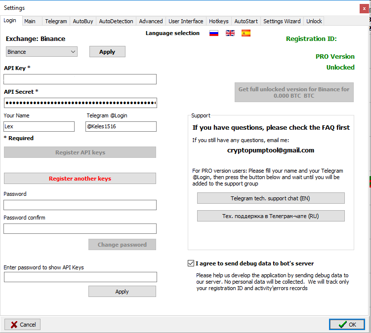
Task: Click Apply below show API Keys field
Action: (x=122, y=292)
